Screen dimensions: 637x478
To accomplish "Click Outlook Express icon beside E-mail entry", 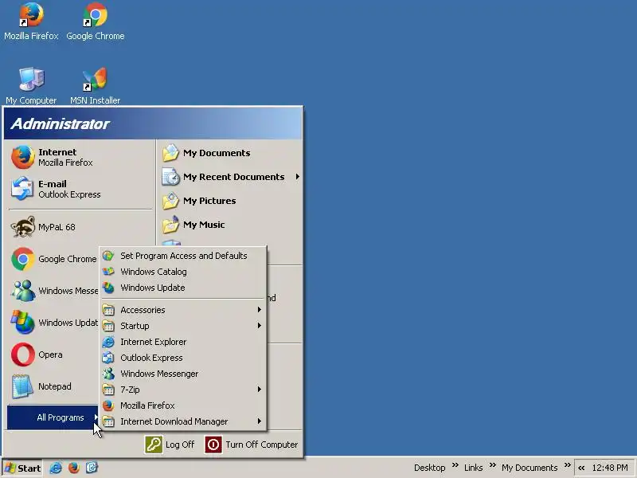I will (23, 189).
